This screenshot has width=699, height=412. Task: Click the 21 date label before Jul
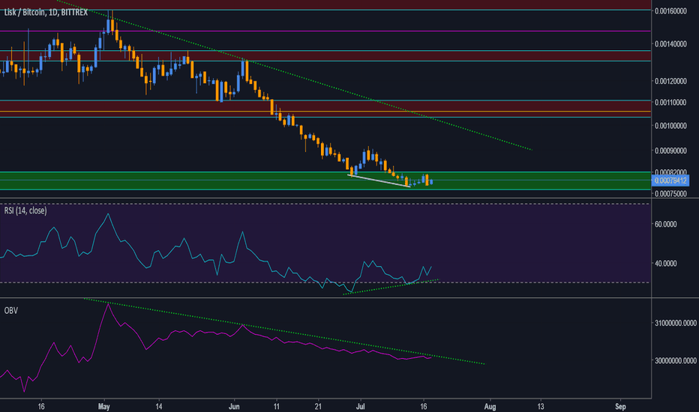click(318, 407)
